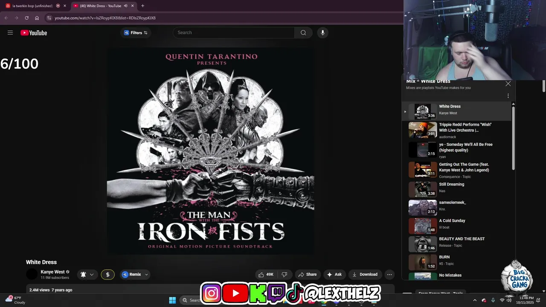Image resolution: width=546 pixels, height=307 pixels.
Task: Click the Share button
Action: coord(308,275)
